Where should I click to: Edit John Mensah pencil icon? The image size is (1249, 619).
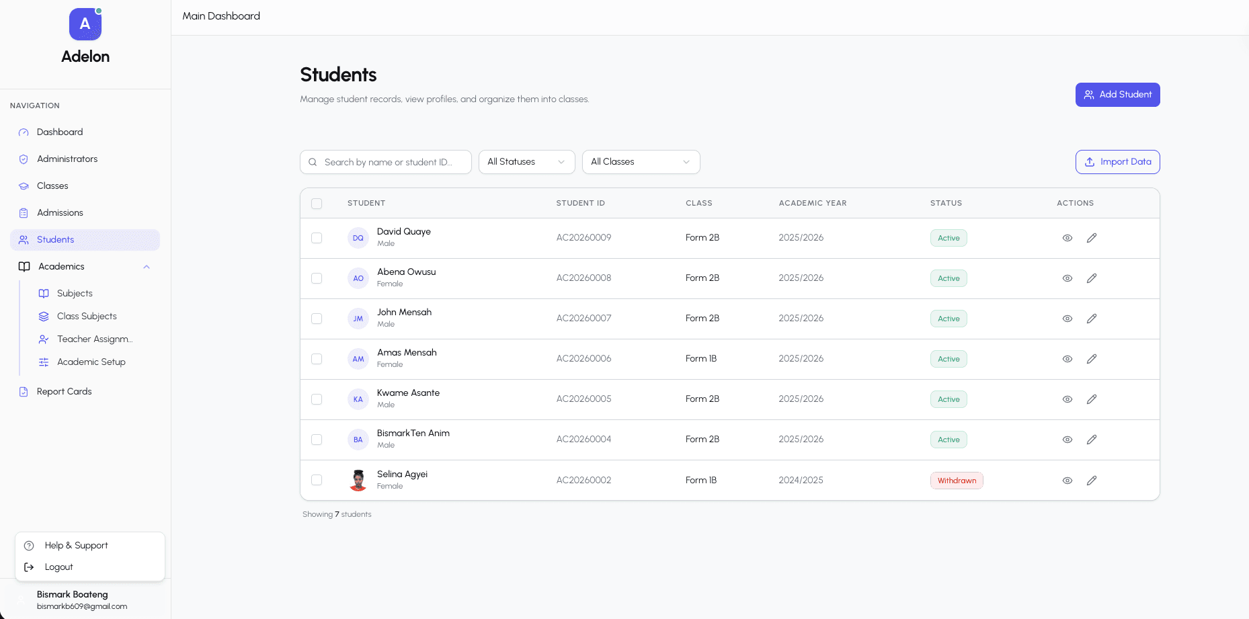click(1092, 319)
